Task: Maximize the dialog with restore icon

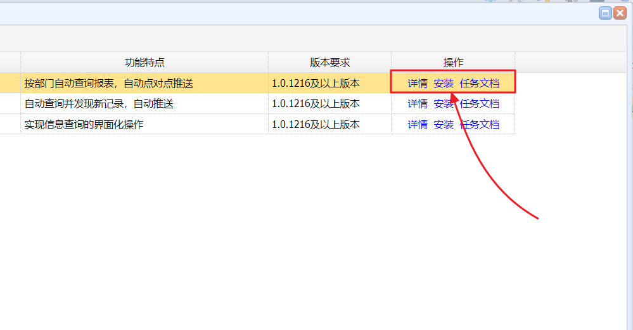Action: coord(605,13)
